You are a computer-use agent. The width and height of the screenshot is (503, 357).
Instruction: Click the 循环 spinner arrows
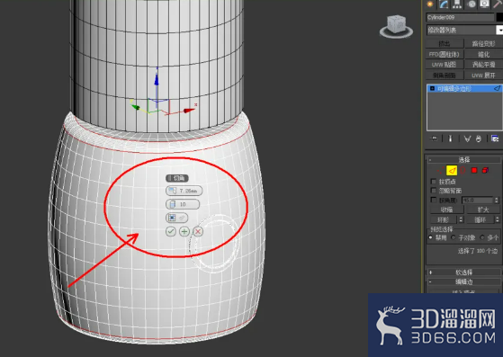[x=498, y=219]
